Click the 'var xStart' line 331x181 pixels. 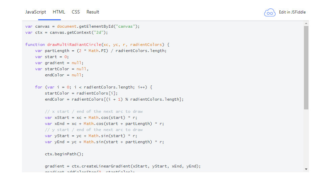(x=91, y=118)
